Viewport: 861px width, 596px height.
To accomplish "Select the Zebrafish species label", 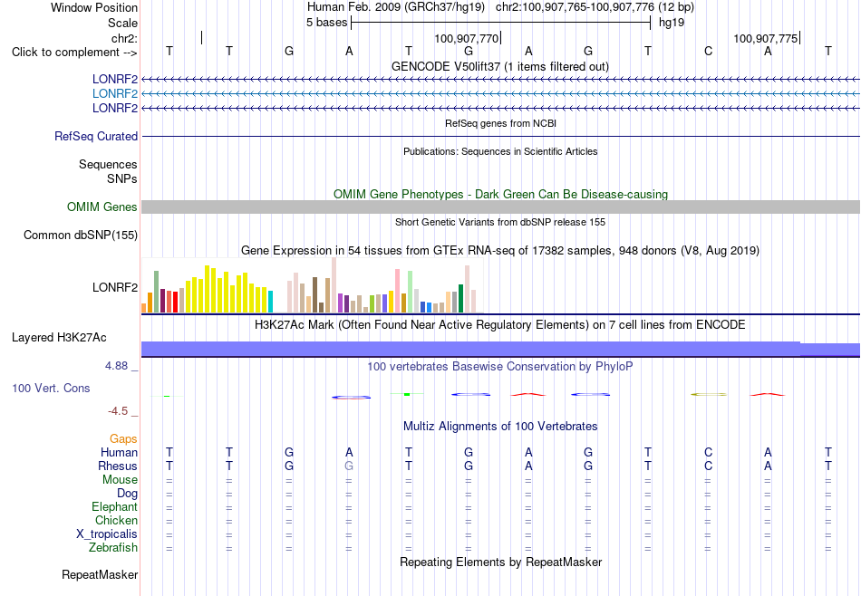I will point(113,547).
